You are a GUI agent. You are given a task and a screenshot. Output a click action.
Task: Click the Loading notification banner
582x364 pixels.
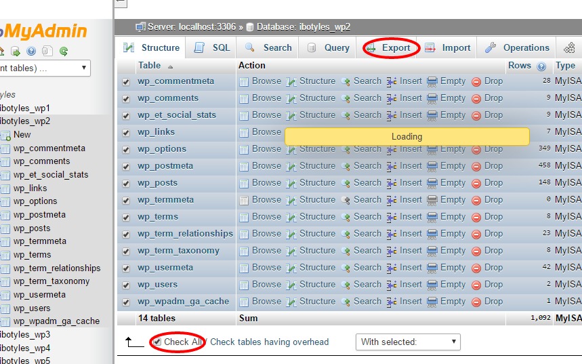click(407, 136)
